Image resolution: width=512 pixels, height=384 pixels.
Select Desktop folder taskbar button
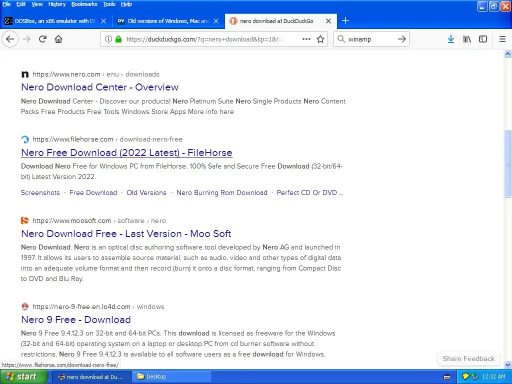click(171, 377)
